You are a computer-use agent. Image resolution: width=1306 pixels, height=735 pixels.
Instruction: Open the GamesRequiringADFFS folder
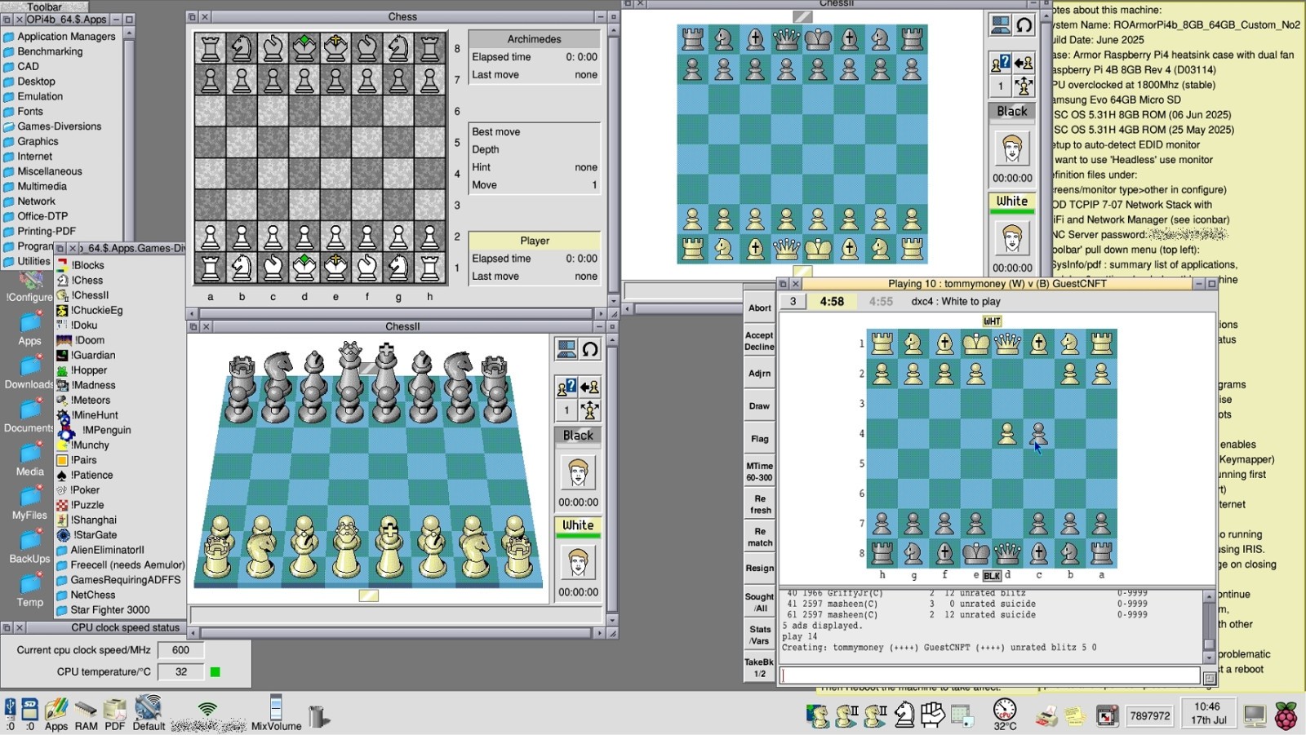(125, 580)
